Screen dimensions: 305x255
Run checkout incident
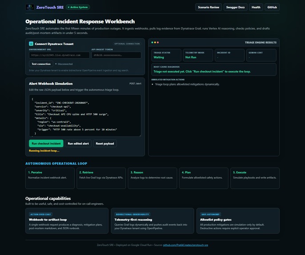46,143
